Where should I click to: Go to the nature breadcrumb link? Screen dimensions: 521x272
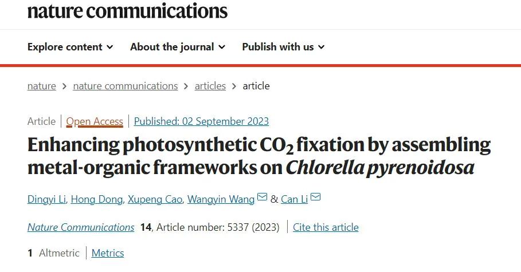[x=41, y=86]
